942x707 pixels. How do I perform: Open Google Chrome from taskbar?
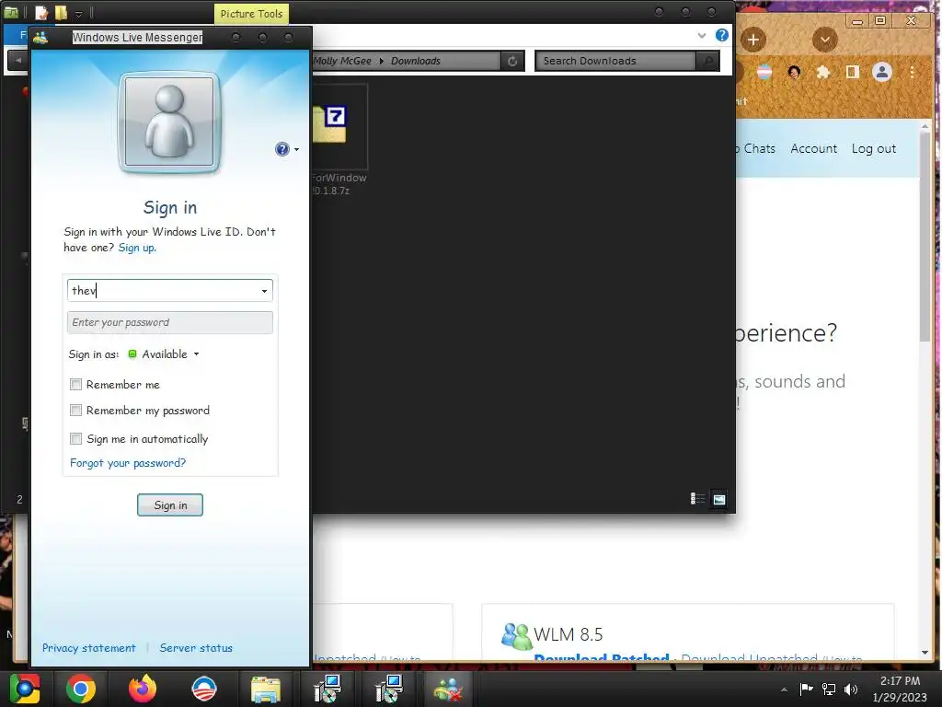81,689
